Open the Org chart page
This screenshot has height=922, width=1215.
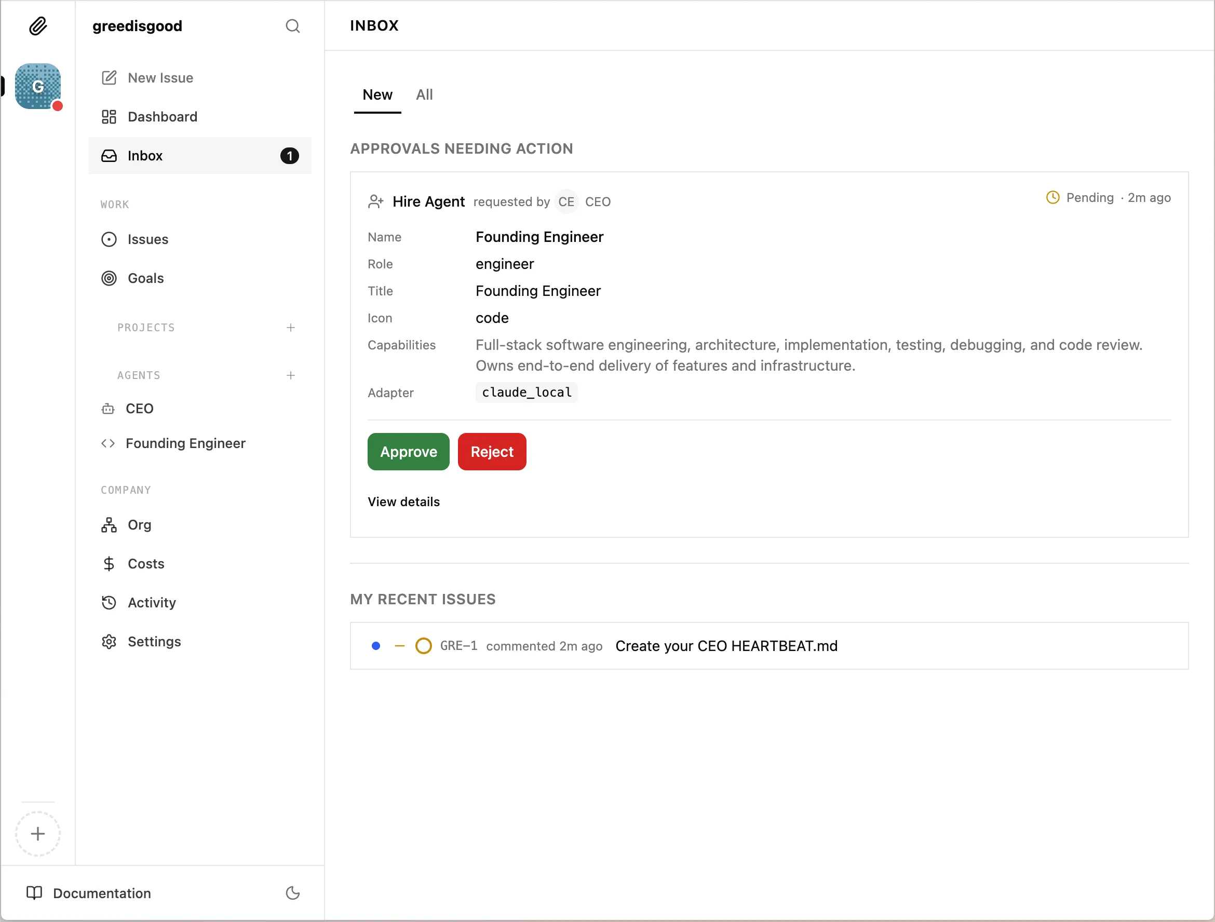pos(139,524)
